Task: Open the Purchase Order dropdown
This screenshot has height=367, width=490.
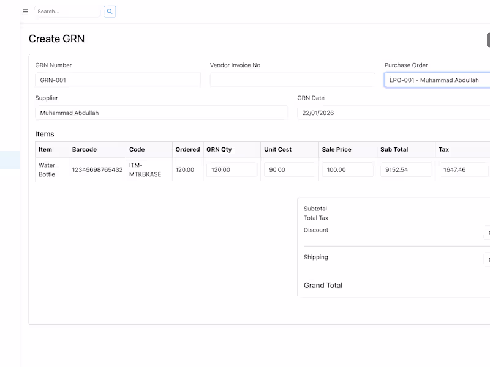Action: (x=437, y=80)
